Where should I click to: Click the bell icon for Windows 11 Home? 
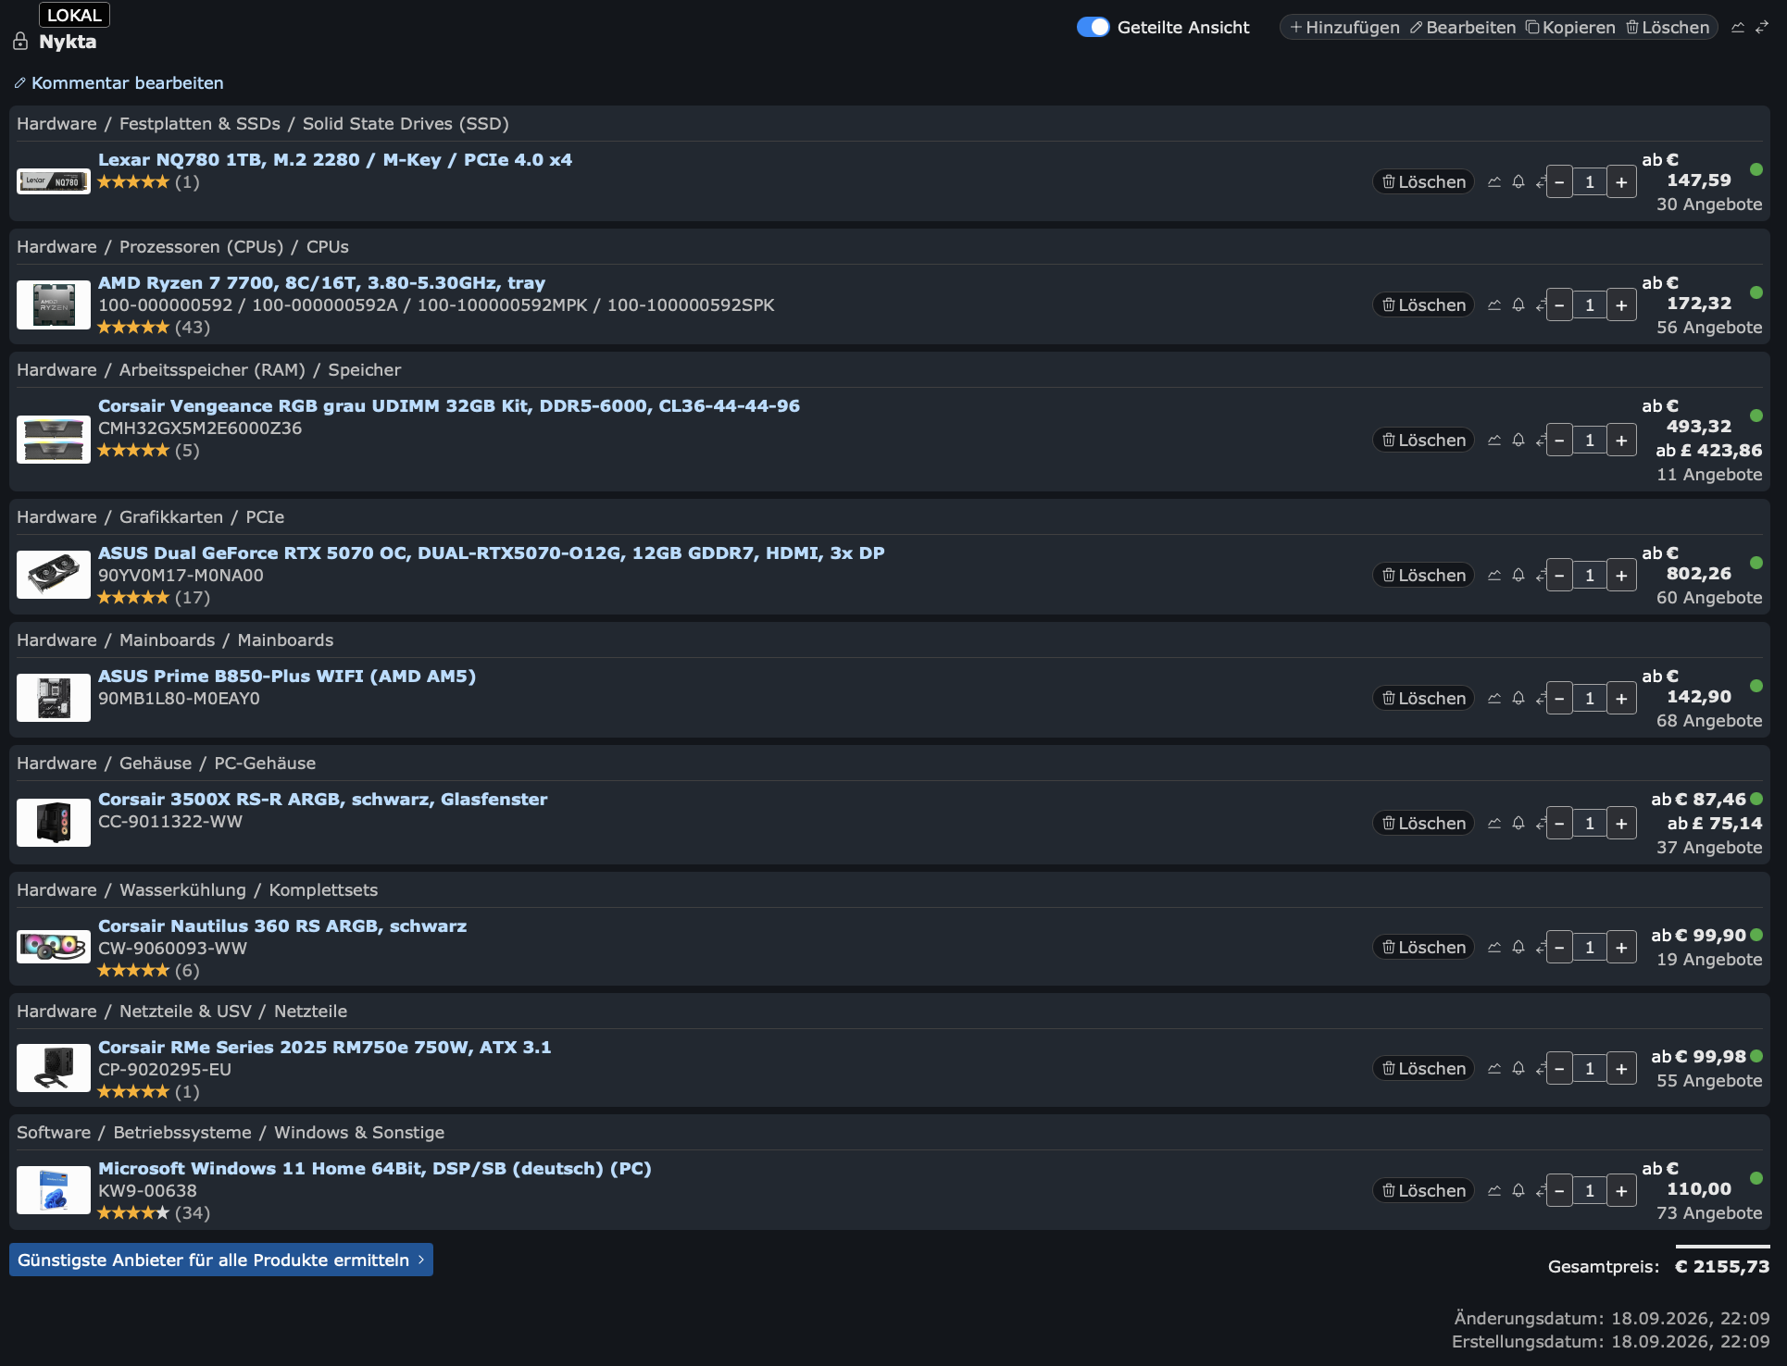tap(1518, 1191)
